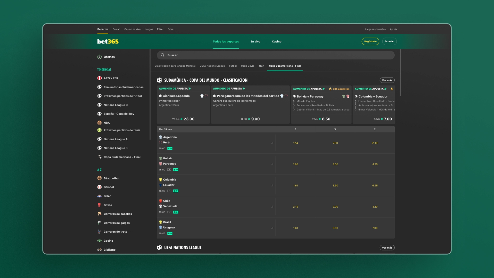The image size is (494, 278).
Task: Click the Acceder button
Action: pos(389,41)
